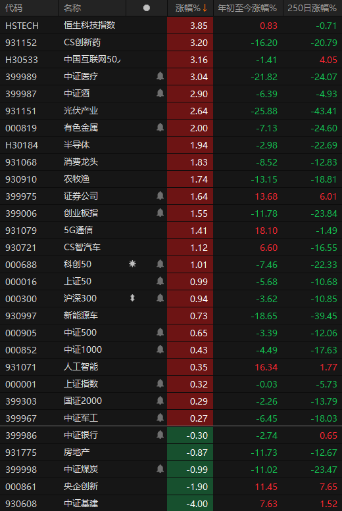342x511 pixels.
Task: Click the bell icon for 国证2000
Action: [x=160, y=401]
